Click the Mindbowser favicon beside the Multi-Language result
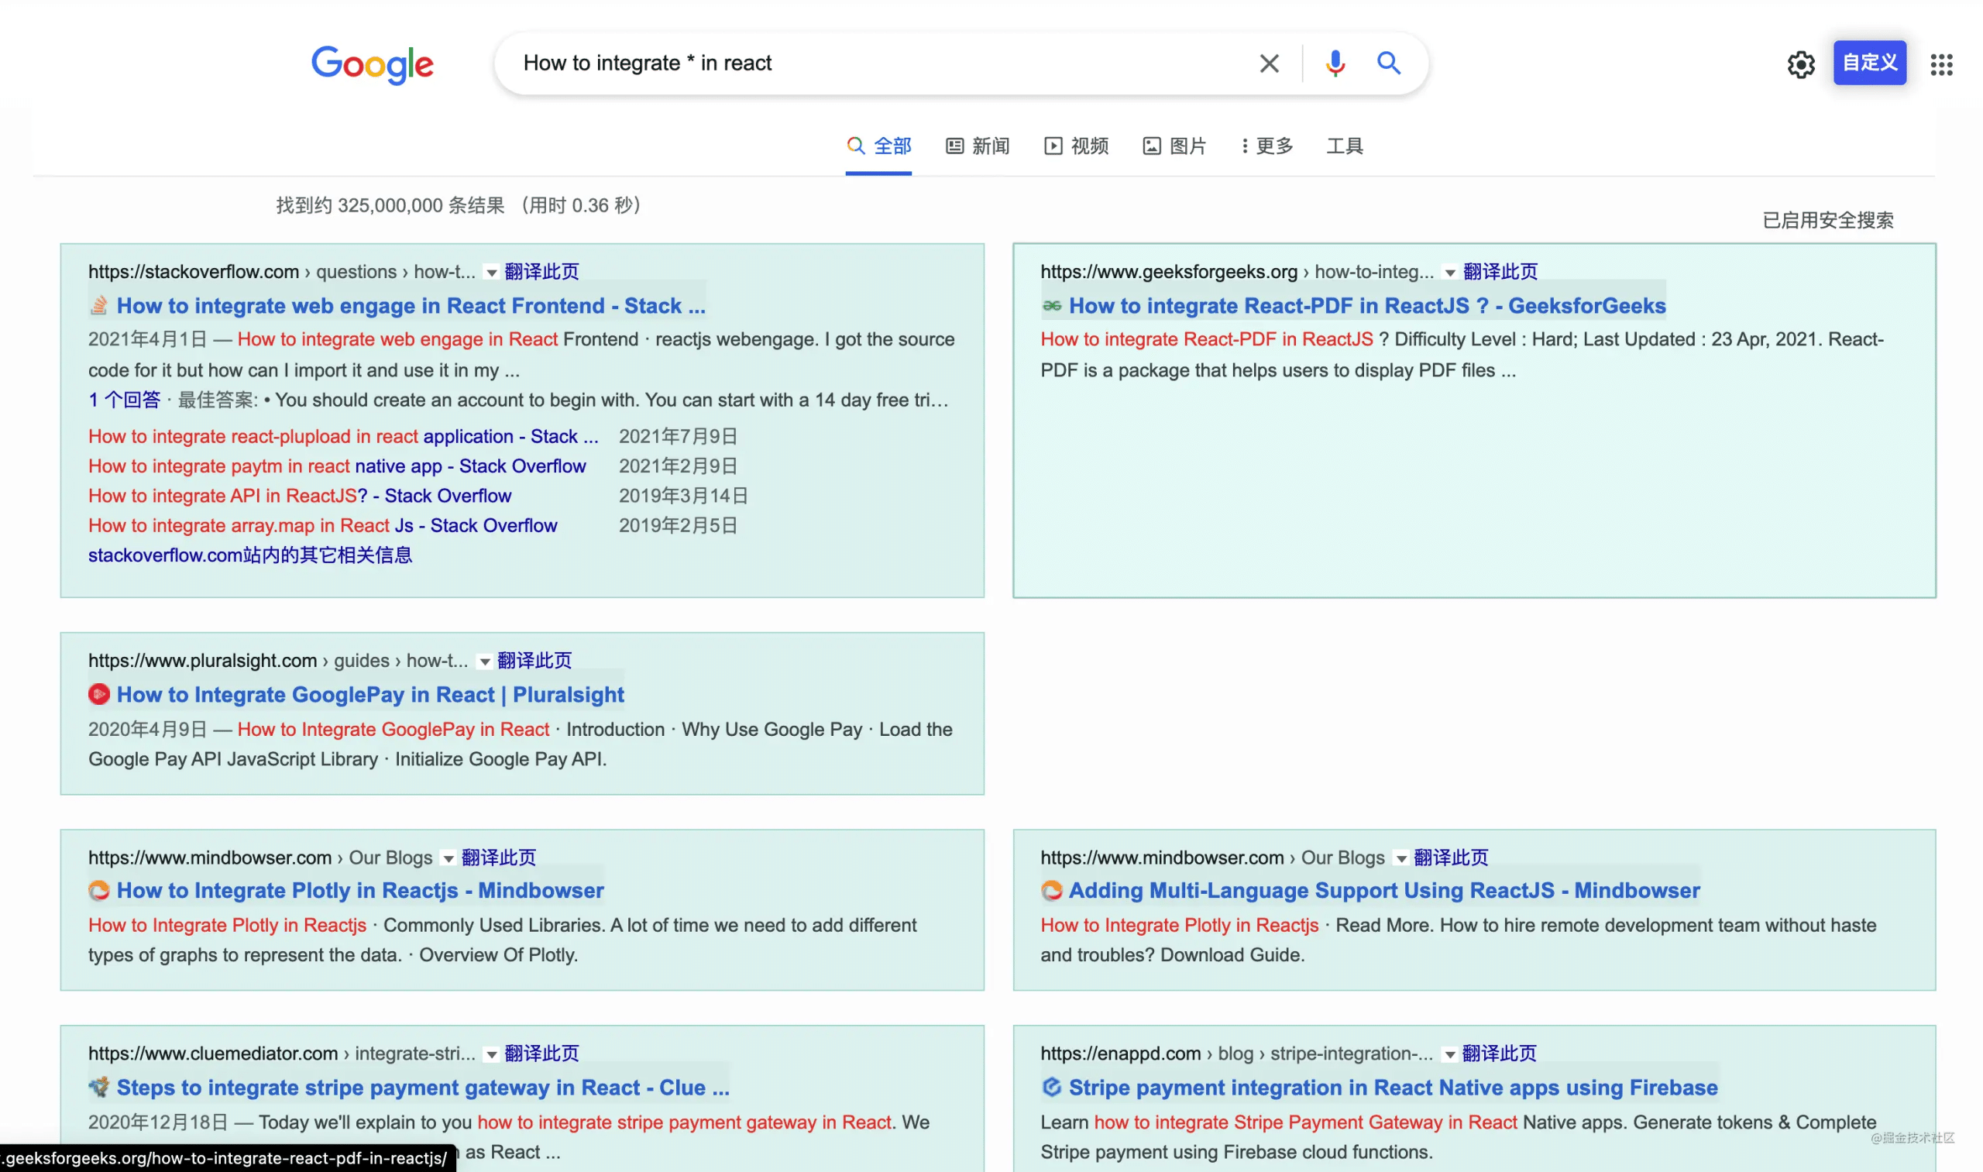The height and width of the screenshot is (1172, 1983). coord(1051,890)
